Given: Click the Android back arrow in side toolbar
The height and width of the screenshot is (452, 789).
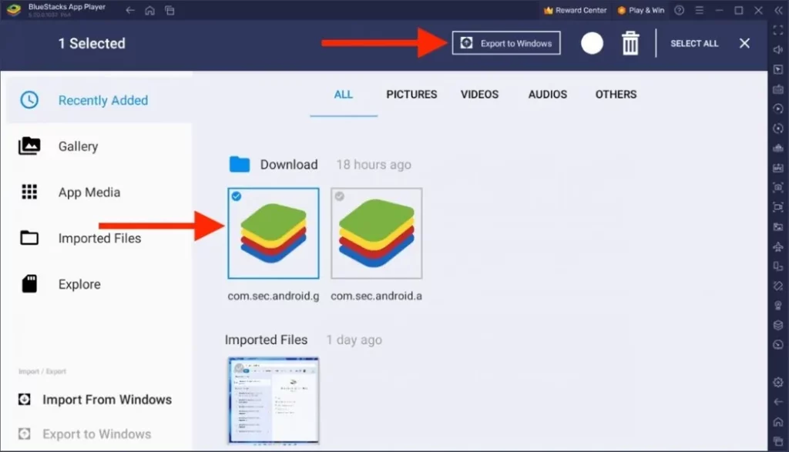Looking at the screenshot, I should point(778,402).
